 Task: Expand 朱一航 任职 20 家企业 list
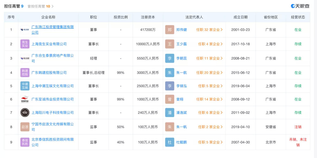point(209,73)
